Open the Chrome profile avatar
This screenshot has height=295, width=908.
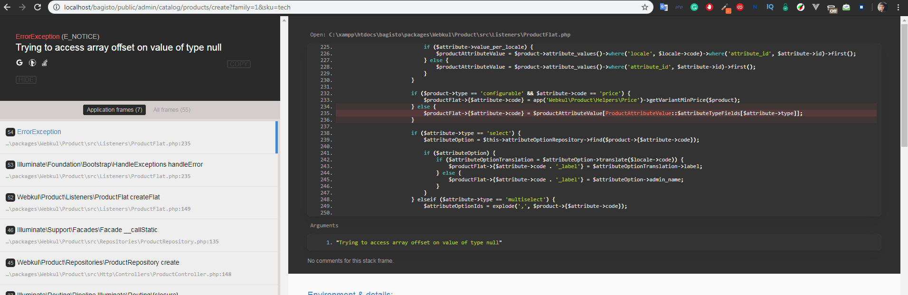coord(882,7)
